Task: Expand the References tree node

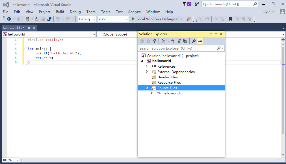Action: click(147, 66)
